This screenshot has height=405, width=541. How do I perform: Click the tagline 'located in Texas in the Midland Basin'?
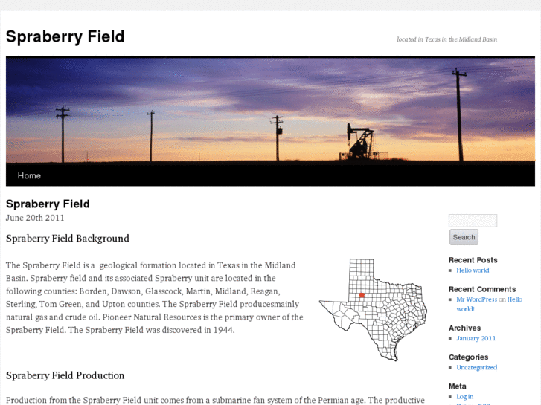tap(446, 39)
